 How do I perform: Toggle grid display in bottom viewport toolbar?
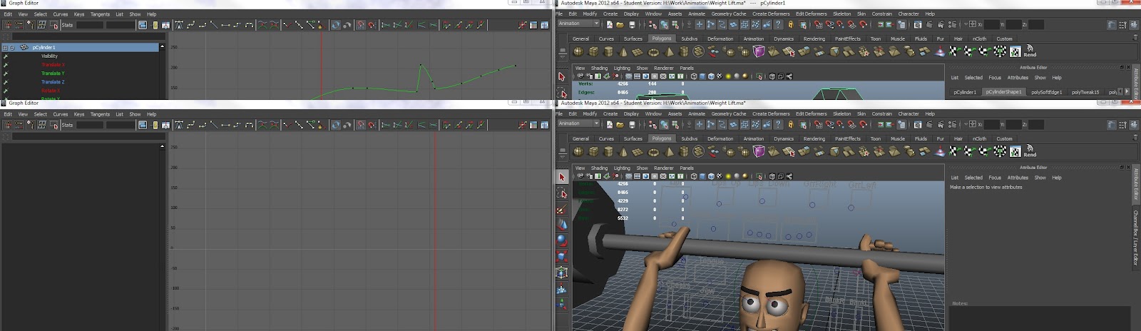628,176
